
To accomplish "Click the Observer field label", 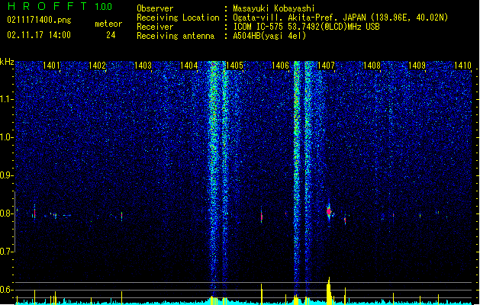I will [155, 8].
